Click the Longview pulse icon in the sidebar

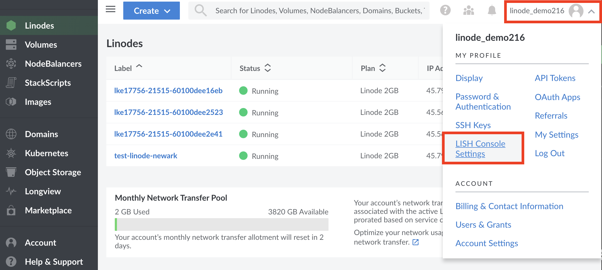11,191
